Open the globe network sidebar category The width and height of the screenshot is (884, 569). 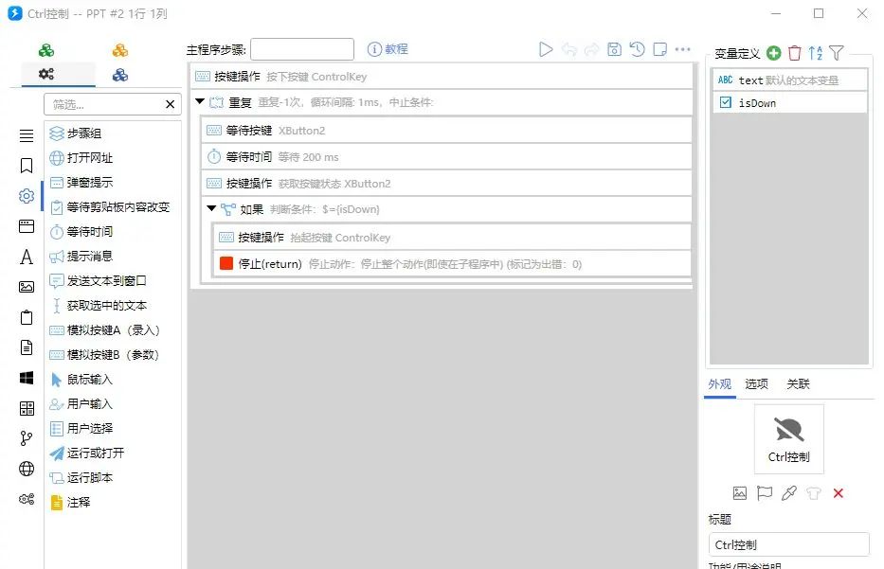coord(27,469)
